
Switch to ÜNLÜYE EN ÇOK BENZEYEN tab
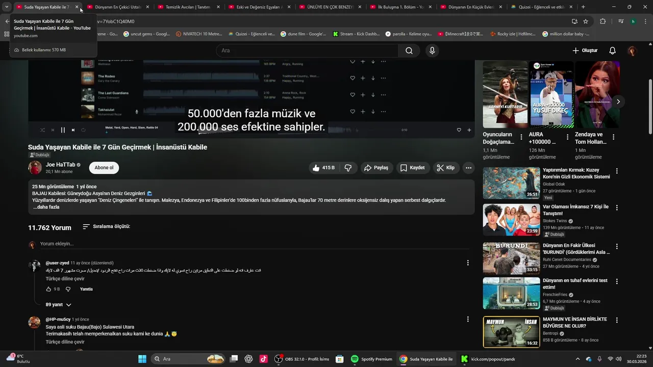tap(329, 7)
